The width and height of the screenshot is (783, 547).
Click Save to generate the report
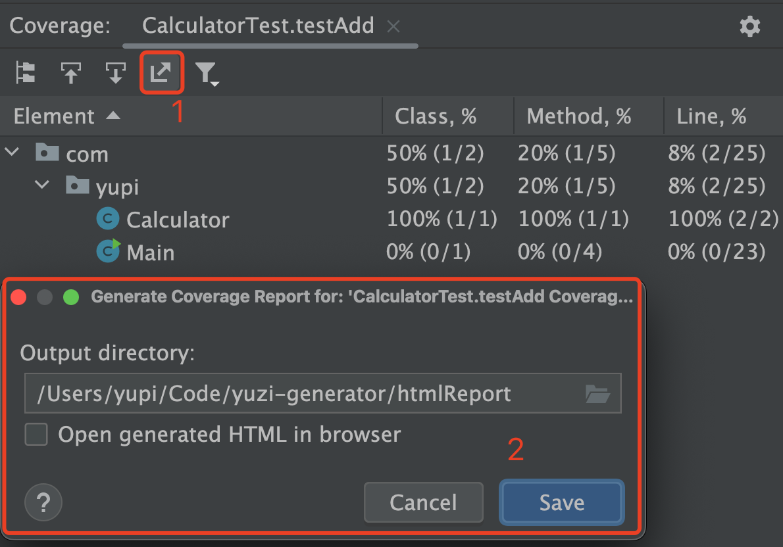coord(562,502)
